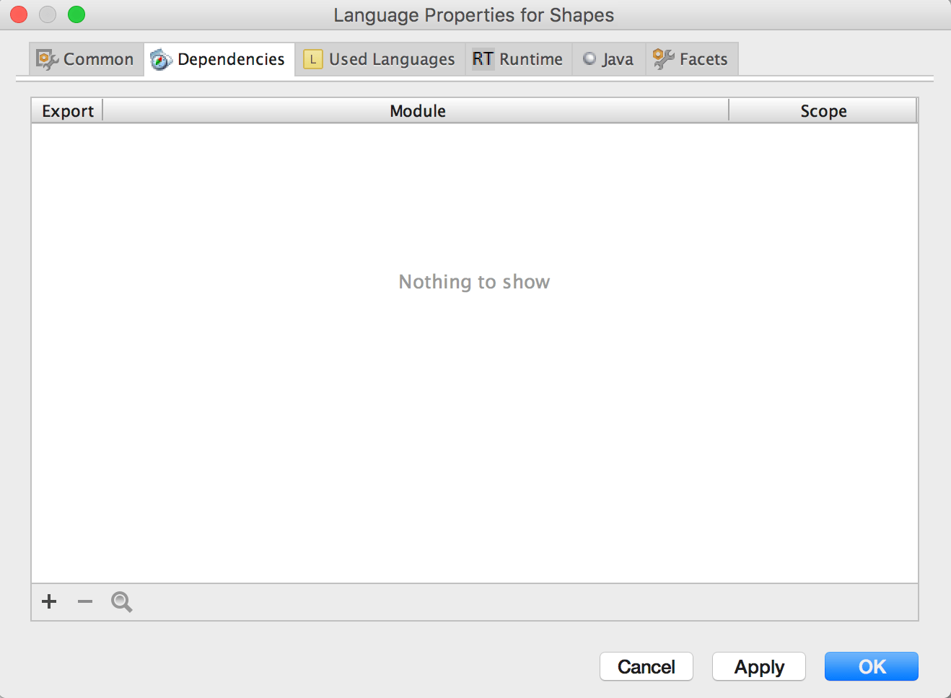The width and height of the screenshot is (951, 698).
Task: Click the Scope column header
Action: click(x=823, y=110)
